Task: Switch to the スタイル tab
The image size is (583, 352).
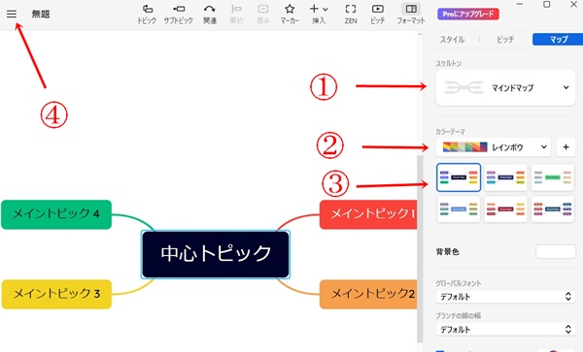Action: point(452,40)
